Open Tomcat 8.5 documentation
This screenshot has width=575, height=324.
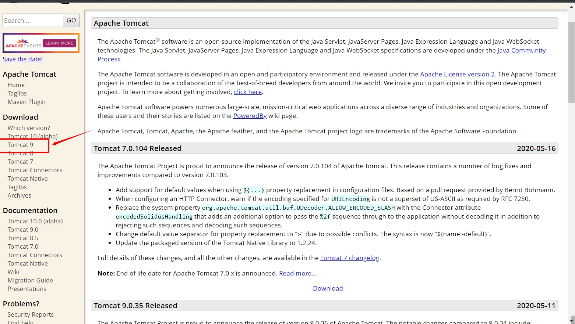tap(23, 238)
